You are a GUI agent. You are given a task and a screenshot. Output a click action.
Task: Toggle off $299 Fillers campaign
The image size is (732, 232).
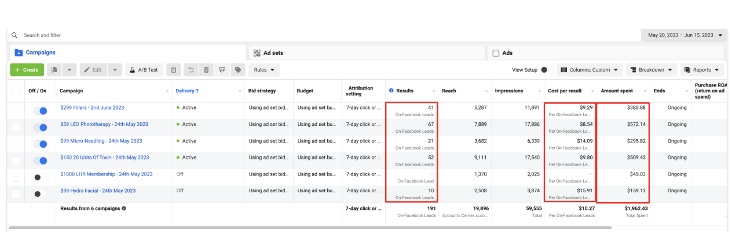41,111
